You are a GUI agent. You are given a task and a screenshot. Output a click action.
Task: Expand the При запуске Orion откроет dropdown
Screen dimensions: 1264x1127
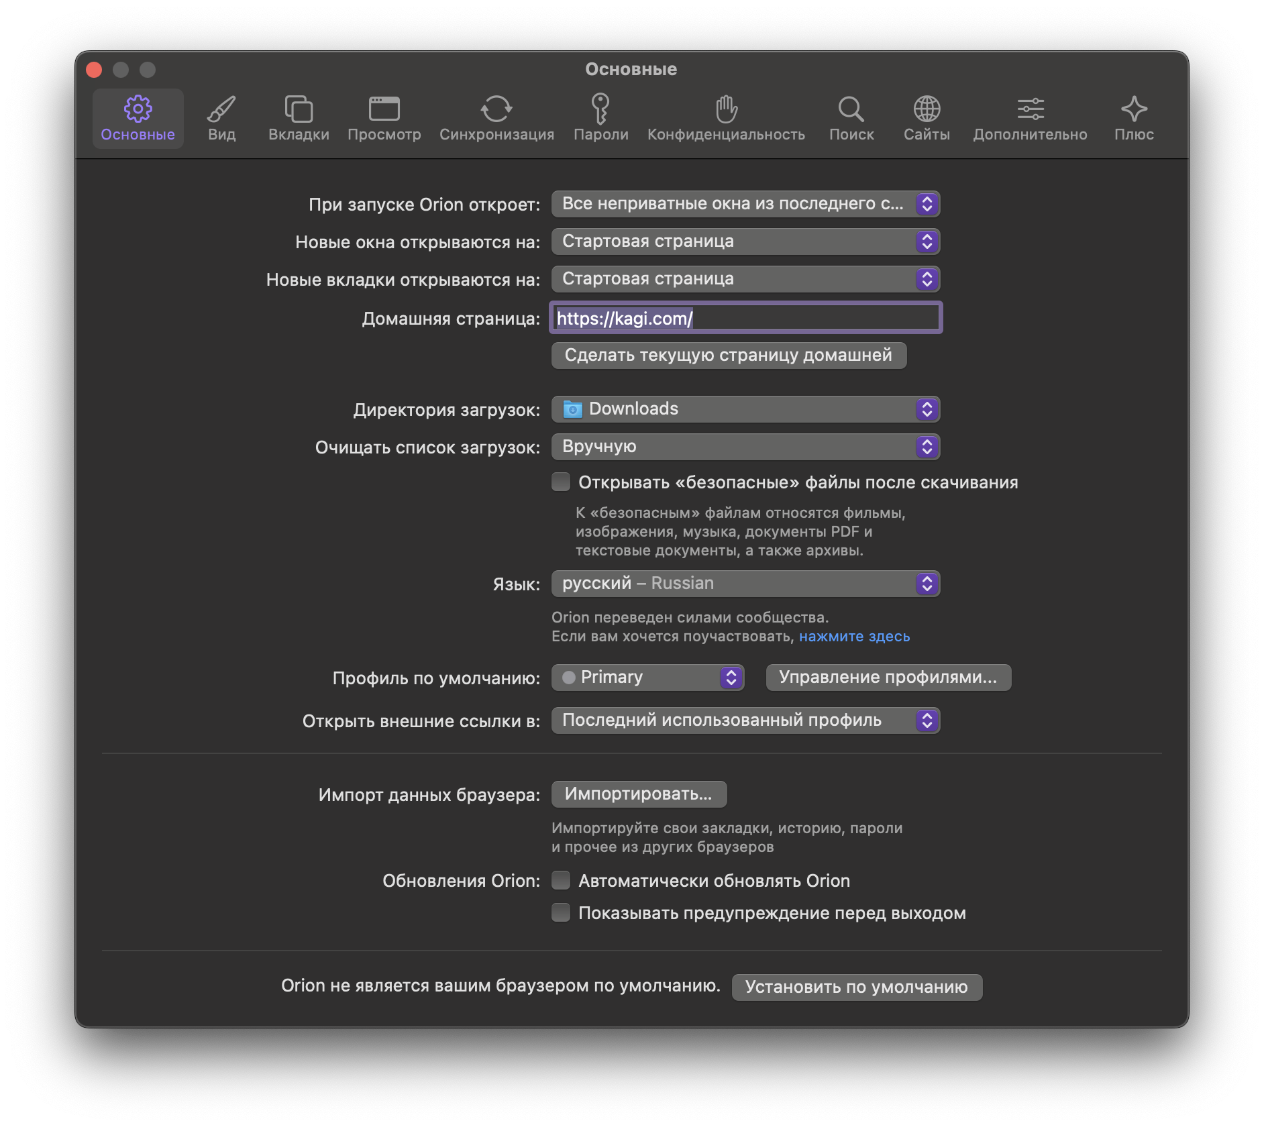(x=745, y=204)
